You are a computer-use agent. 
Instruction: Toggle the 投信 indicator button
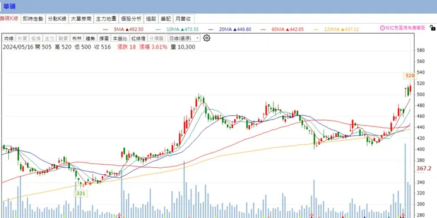tap(35, 38)
